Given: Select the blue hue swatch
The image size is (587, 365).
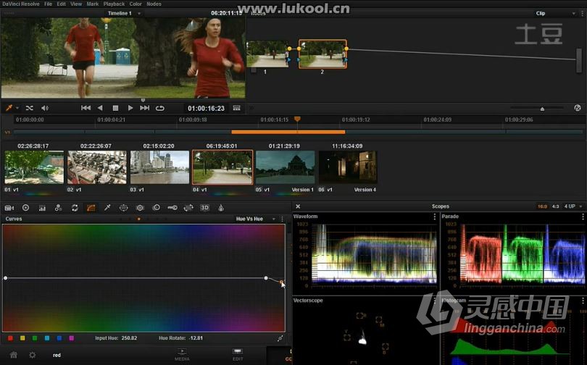Looking at the screenshot, I should [x=59, y=338].
